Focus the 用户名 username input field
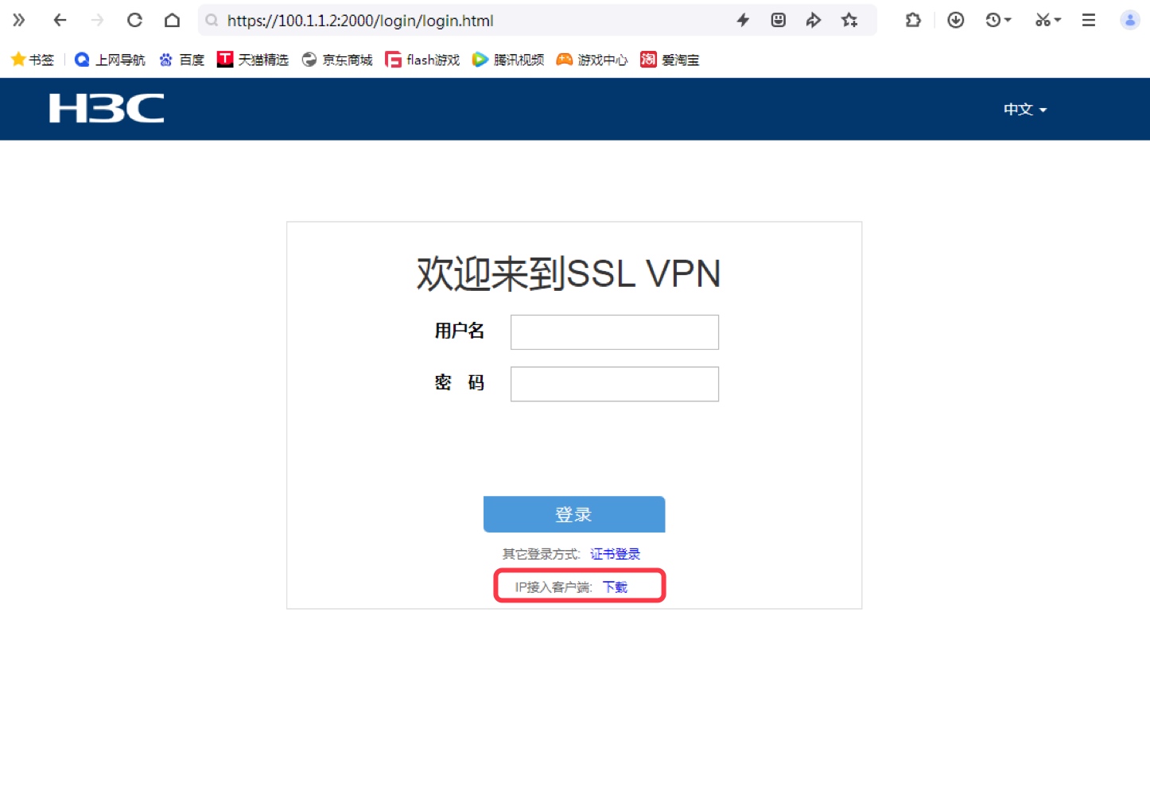1150x798 pixels. tap(615, 332)
